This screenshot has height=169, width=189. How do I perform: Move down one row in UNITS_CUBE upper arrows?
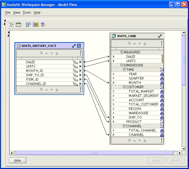click(140, 43)
